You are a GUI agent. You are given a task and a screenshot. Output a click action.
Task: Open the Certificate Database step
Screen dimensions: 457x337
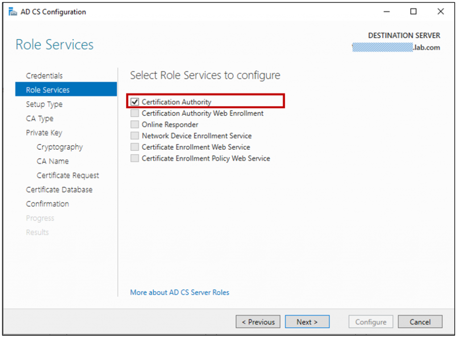(x=59, y=190)
